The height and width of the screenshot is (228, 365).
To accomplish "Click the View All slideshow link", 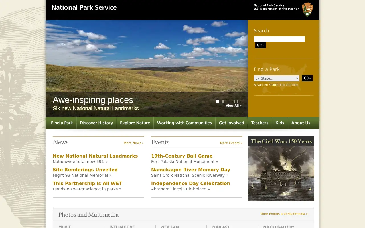I will 234,105.
